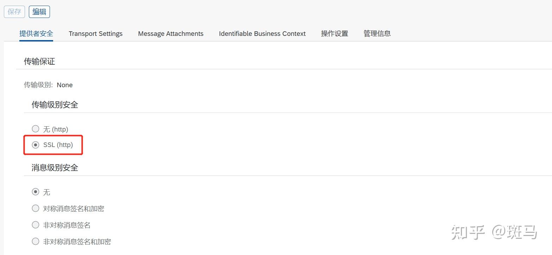Screen dimensions: 552x255
Task: Select the SSL (http) radio button
Action: (x=36, y=145)
